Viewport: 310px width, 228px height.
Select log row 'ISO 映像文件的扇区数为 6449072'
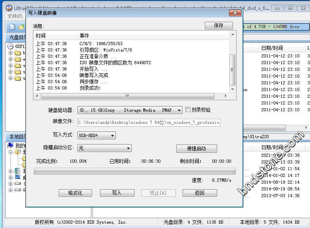(131, 63)
